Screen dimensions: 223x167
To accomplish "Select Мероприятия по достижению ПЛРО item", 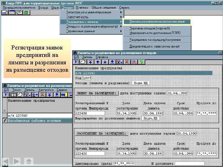I will coord(157,33).
